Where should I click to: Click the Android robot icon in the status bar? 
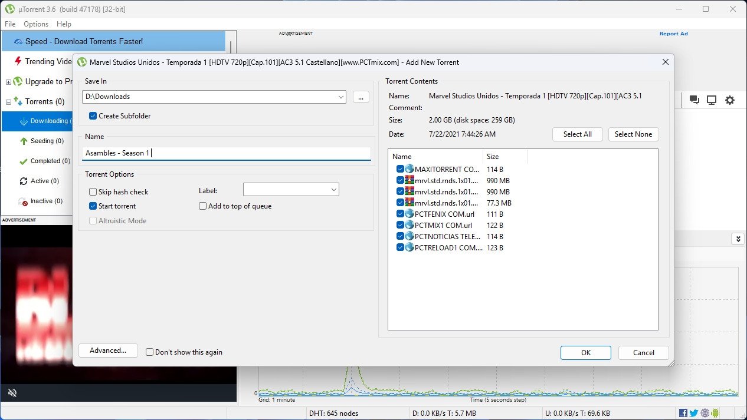(715, 413)
